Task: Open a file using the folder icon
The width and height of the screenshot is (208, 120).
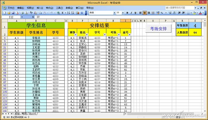Action: point(9,13)
